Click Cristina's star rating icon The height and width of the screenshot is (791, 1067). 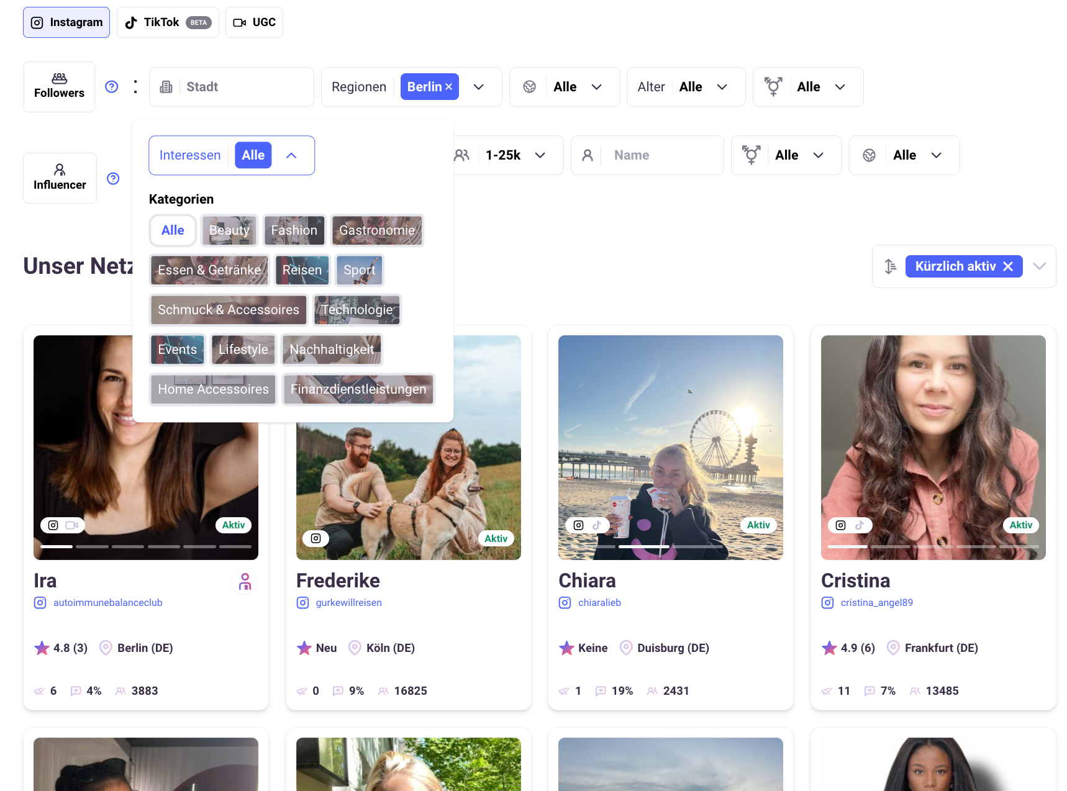coord(829,648)
